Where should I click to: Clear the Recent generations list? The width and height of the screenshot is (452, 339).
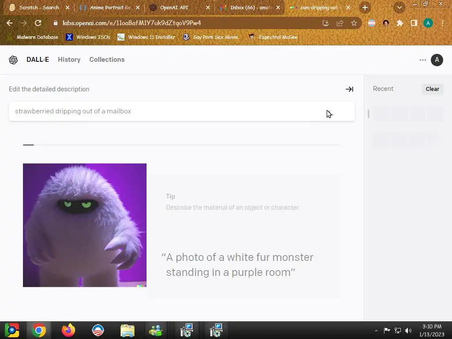pyautogui.click(x=433, y=89)
